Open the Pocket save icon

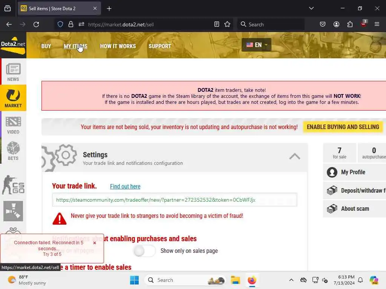(x=323, y=24)
